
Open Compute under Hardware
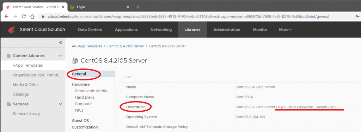pyautogui.click(x=83, y=104)
